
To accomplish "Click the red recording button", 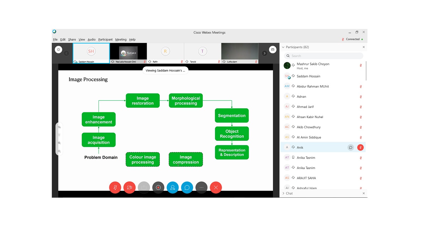I will click(158, 188).
